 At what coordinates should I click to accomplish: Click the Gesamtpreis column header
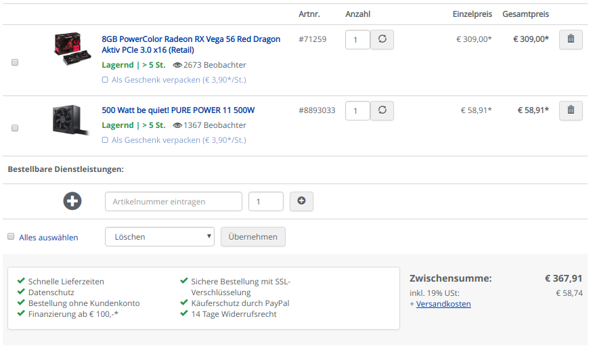click(x=526, y=14)
